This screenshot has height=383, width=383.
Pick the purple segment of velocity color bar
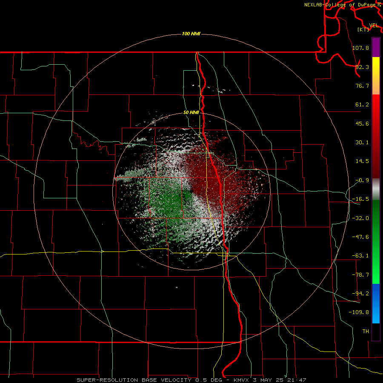click(x=376, y=47)
